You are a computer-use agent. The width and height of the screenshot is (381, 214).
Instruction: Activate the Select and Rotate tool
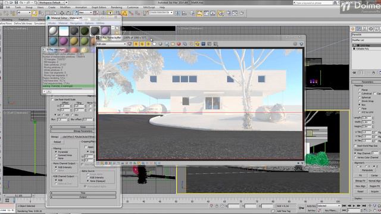coord(68,13)
